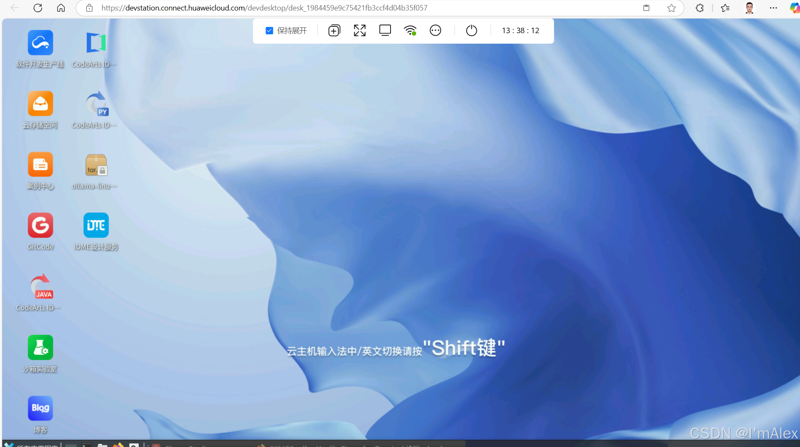
Task: Open the browser settings menu
Action: 774,8
